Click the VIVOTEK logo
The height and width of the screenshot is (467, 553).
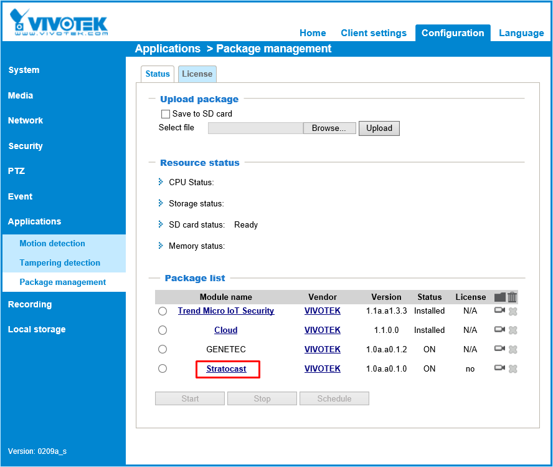coord(59,22)
